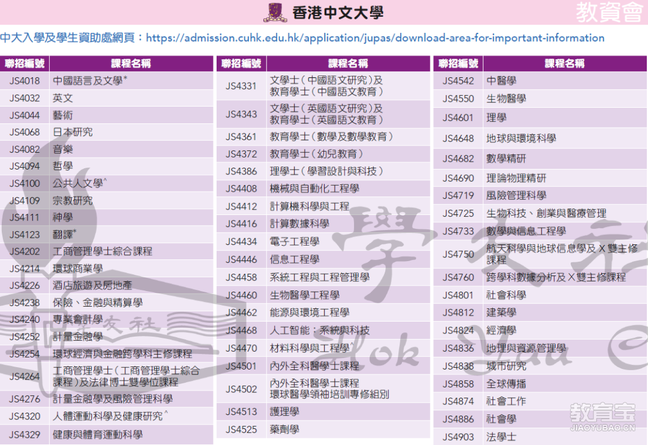Click the JS4238 code cell

pyautogui.click(x=25, y=302)
